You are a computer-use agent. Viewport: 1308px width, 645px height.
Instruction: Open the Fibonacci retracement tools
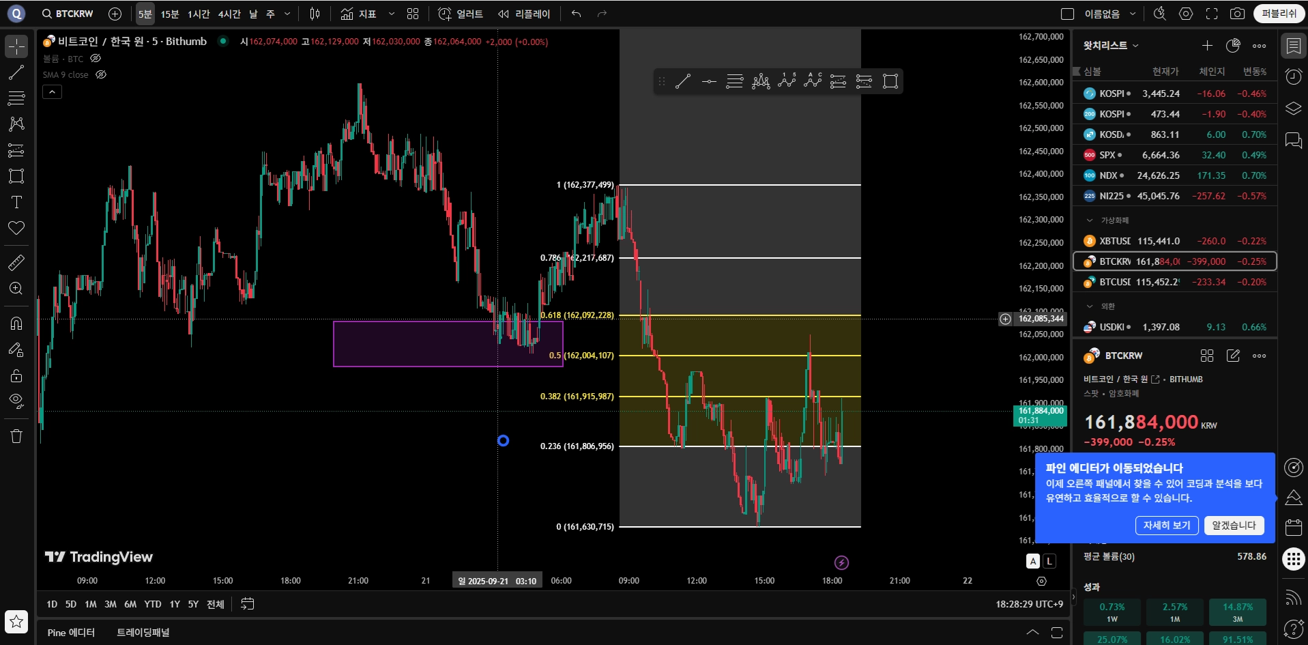[x=16, y=98]
